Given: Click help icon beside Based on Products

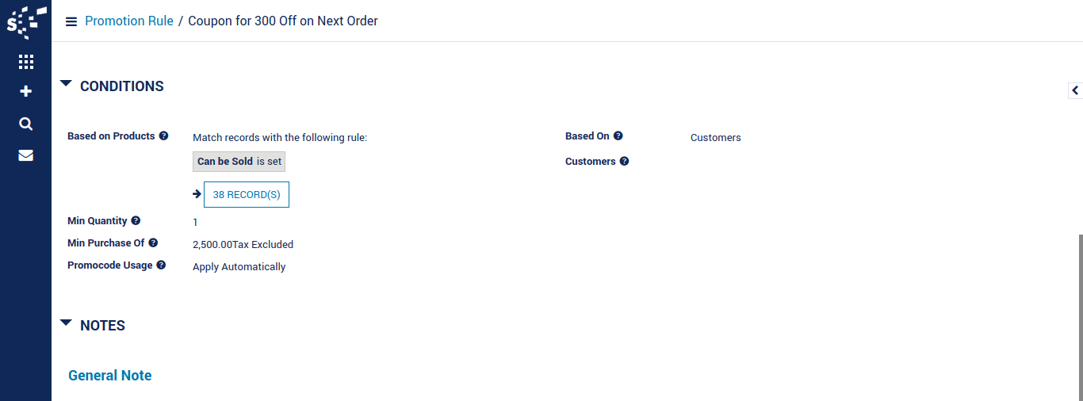Looking at the screenshot, I should tap(163, 136).
